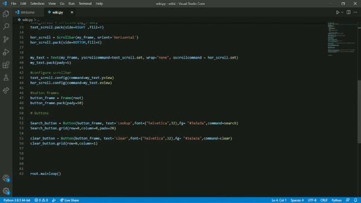Screen dimensions: 361x203
Task: Open editor More Actions ellipsis
Action: 355,12
